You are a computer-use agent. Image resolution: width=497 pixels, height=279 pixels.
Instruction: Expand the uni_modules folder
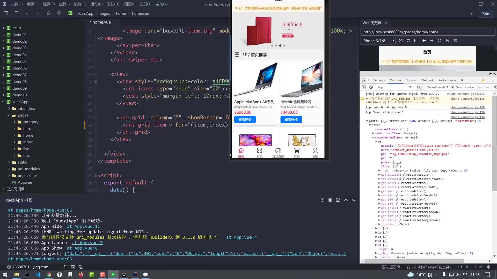(9, 169)
